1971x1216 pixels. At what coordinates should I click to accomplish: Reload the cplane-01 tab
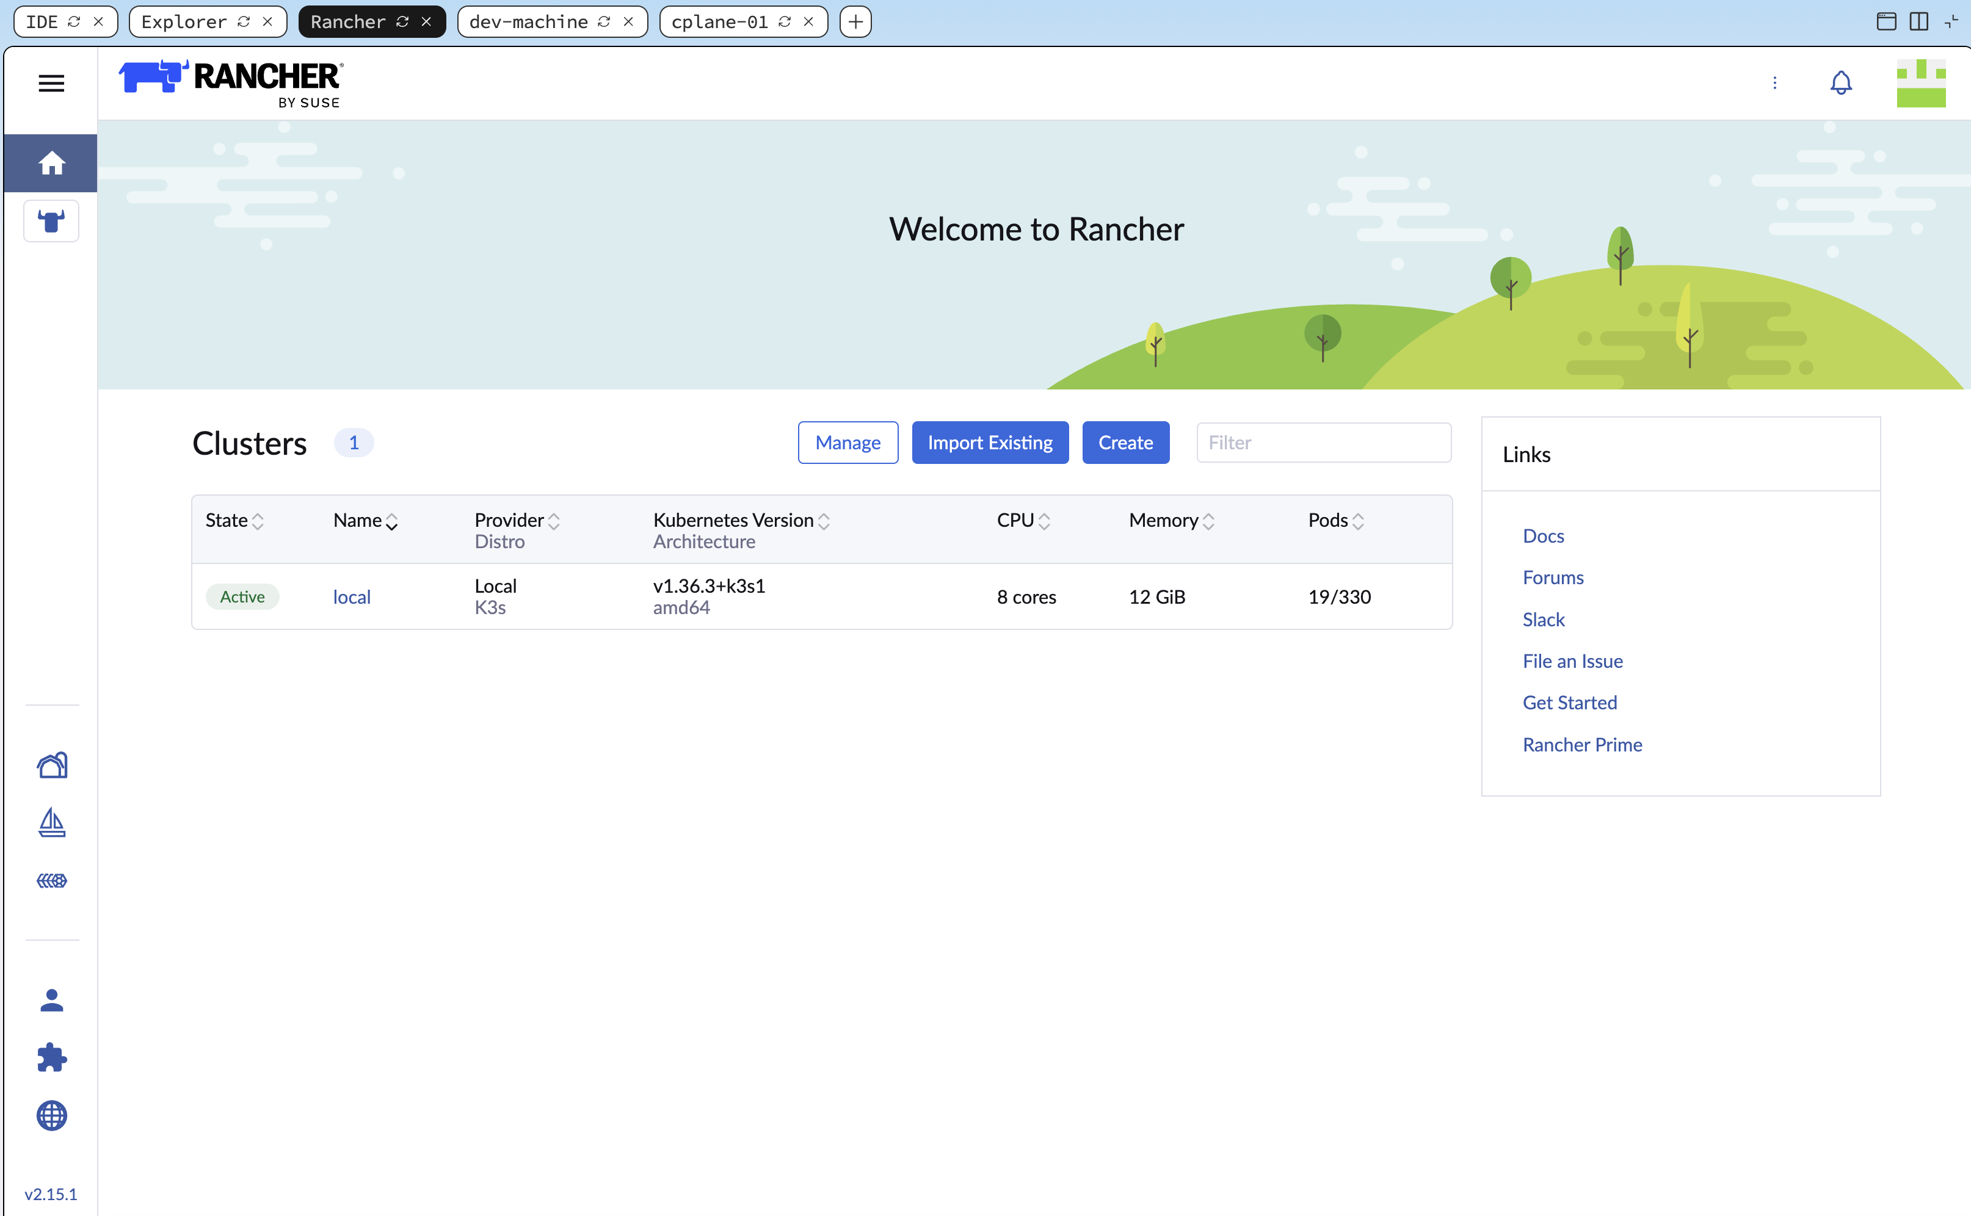click(x=785, y=22)
